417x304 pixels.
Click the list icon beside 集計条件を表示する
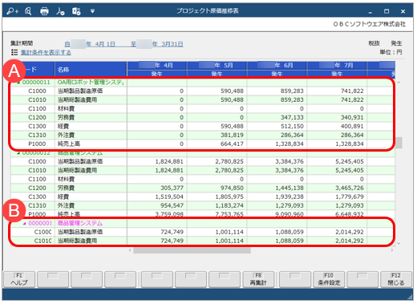14,52
